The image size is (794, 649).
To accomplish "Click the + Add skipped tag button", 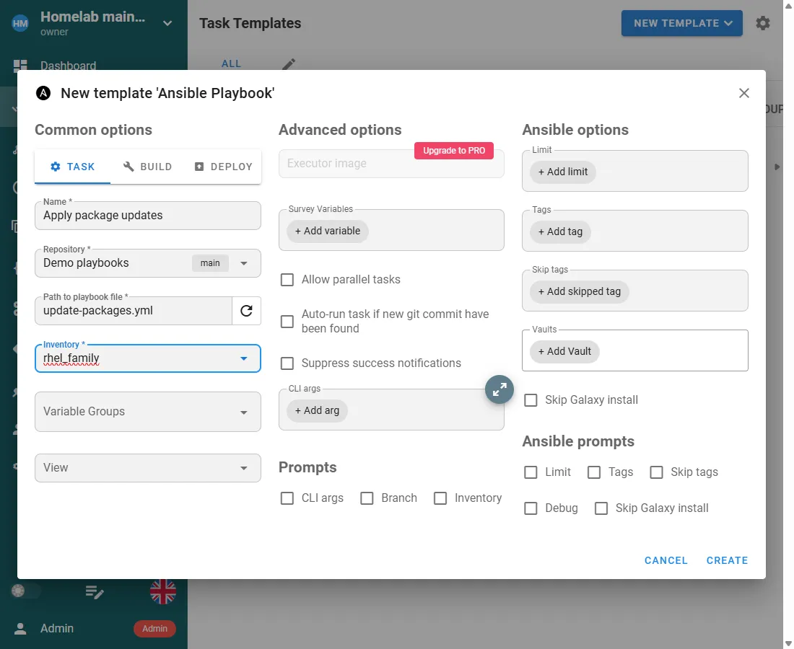I will point(580,291).
